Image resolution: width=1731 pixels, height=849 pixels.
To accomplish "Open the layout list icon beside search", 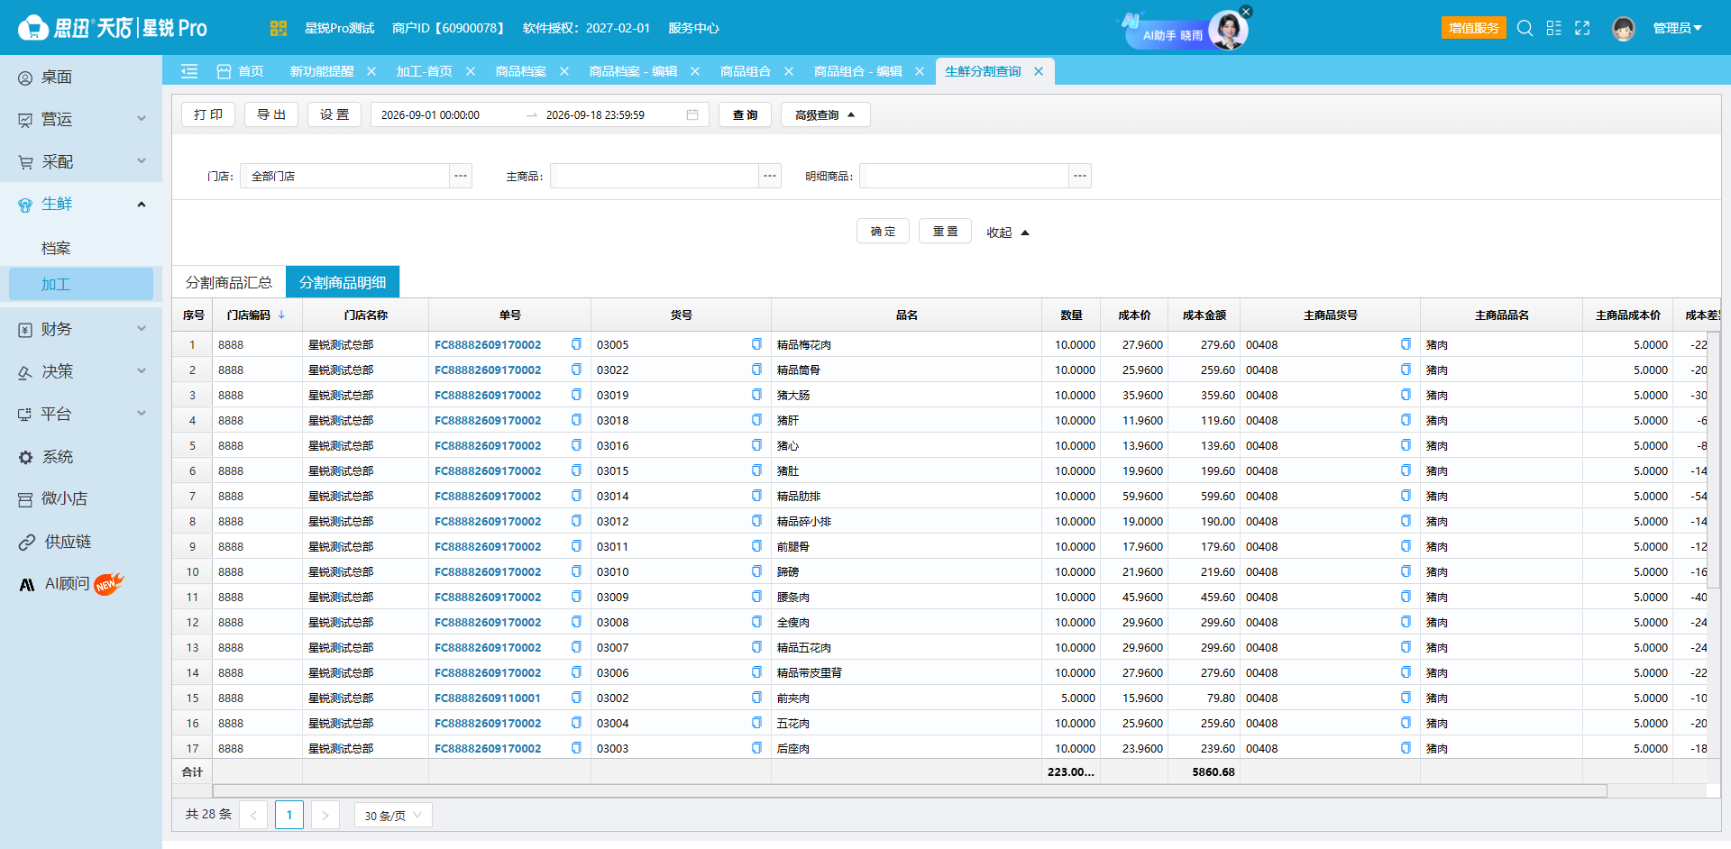I will click(x=1553, y=28).
